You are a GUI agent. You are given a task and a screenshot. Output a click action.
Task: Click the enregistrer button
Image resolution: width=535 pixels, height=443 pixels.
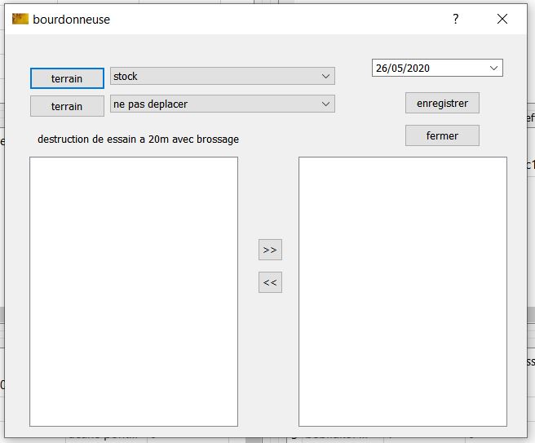coord(442,104)
